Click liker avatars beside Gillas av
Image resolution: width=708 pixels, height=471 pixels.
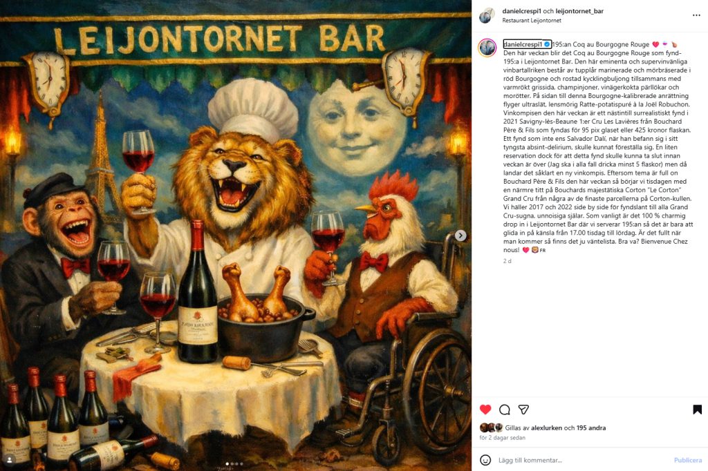491,427
